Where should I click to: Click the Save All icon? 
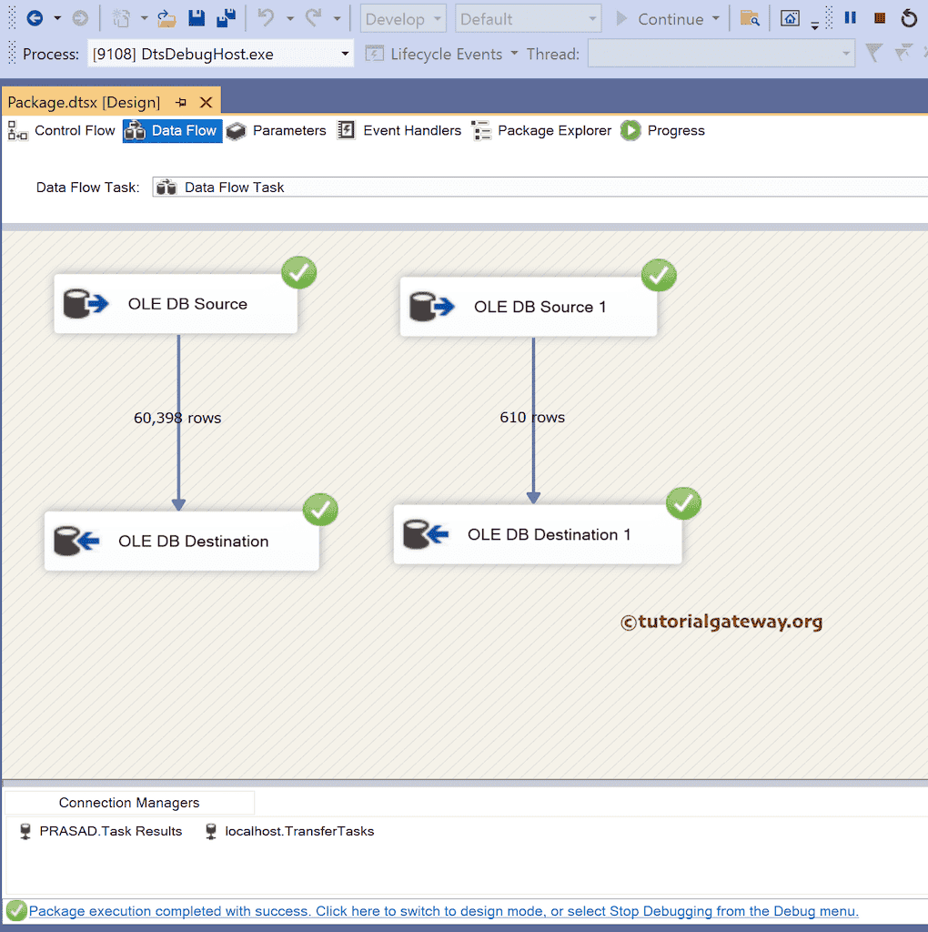pyautogui.click(x=227, y=17)
